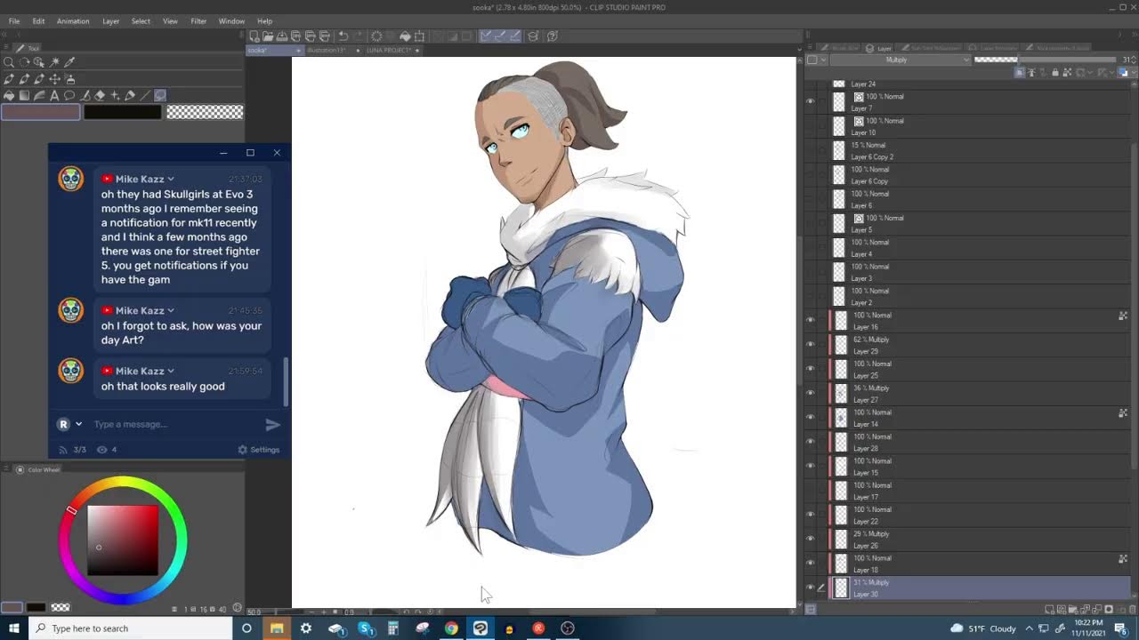Click the Cortana circle button on taskbar
Image resolution: width=1139 pixels, height=640 pixels.
[x=246, y=628]
